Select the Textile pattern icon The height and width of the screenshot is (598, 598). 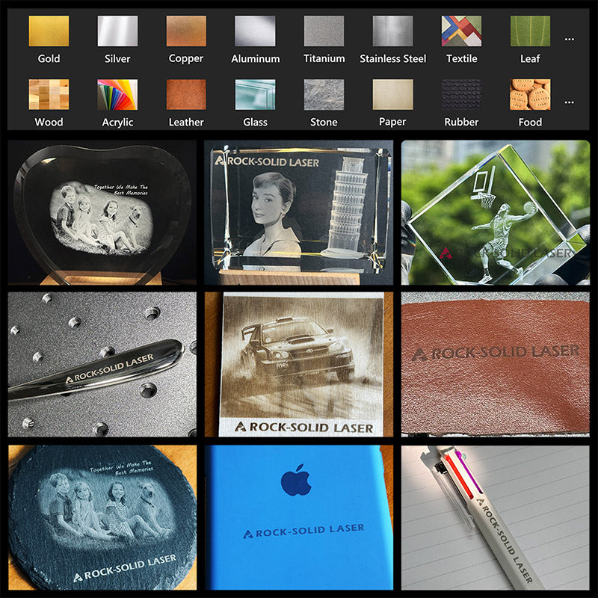[461, 31]
